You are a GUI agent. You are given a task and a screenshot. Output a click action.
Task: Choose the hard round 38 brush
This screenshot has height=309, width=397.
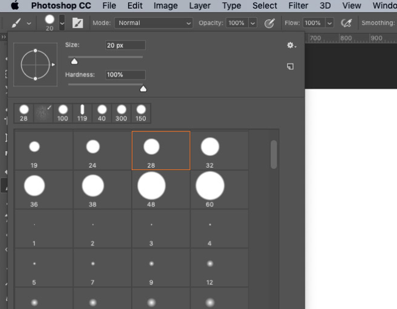click(x=102, y=190)
